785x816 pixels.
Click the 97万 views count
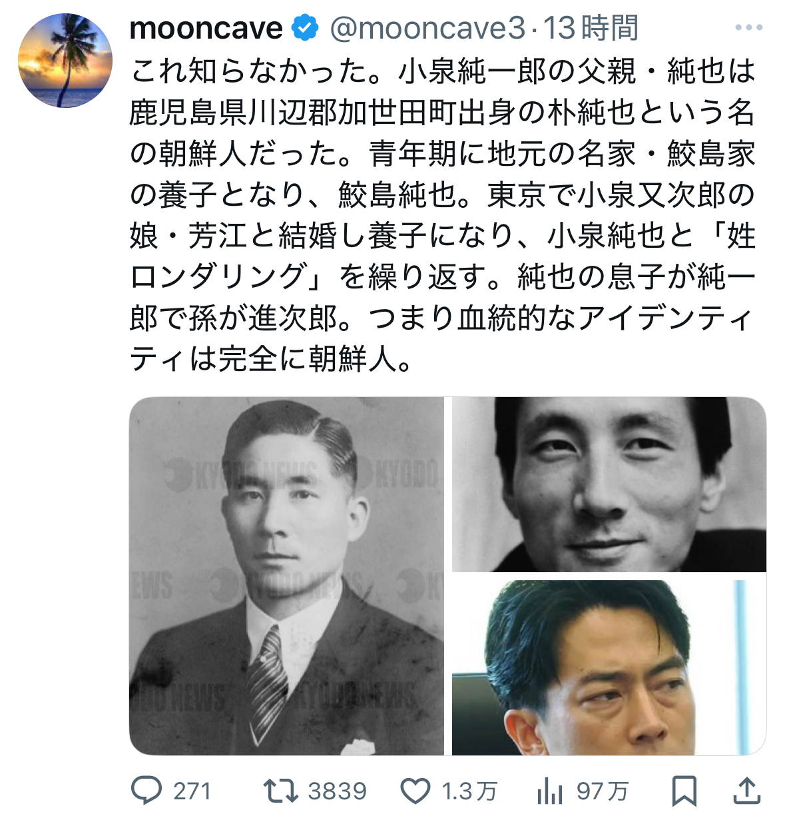click(603, 791)
